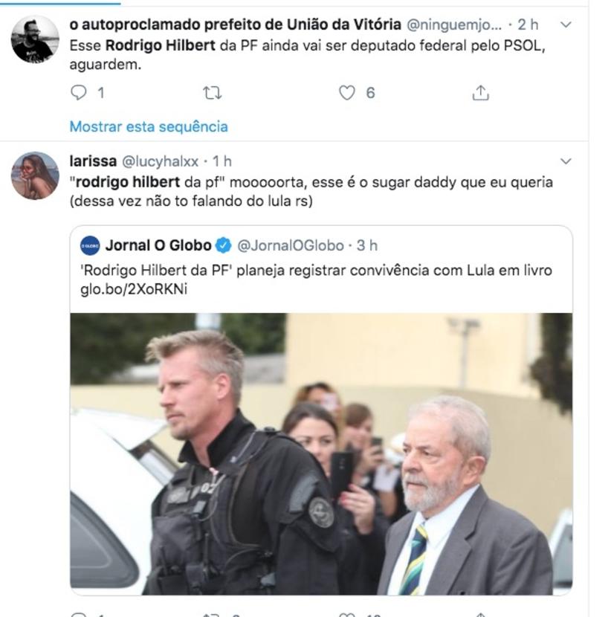The width and height of the screenshot is (611, 617).
Task: Open the glo.bo/2XoRKNi link
Action: (134, 289)
